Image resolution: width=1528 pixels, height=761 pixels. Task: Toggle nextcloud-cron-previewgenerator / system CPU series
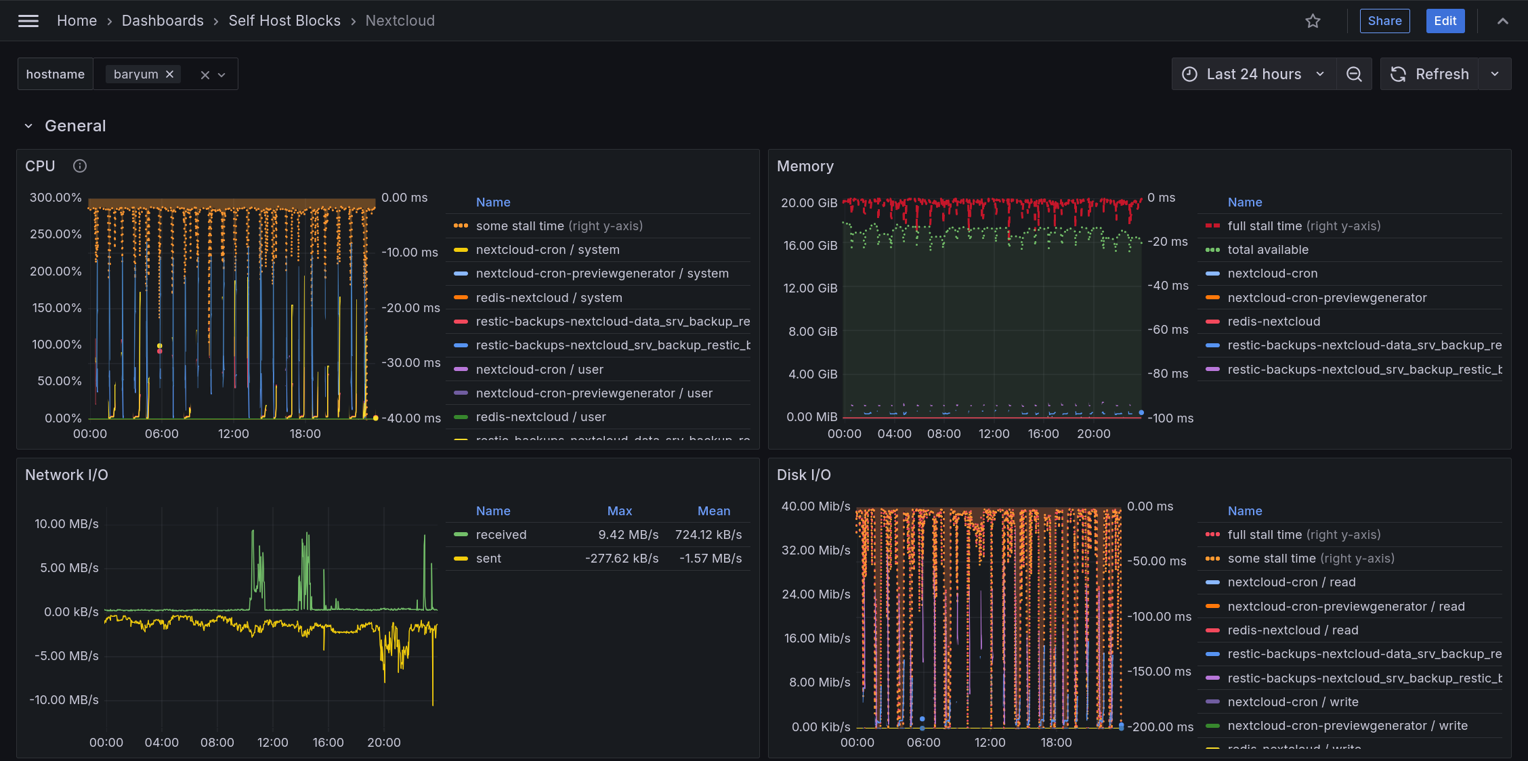(602, 274)
